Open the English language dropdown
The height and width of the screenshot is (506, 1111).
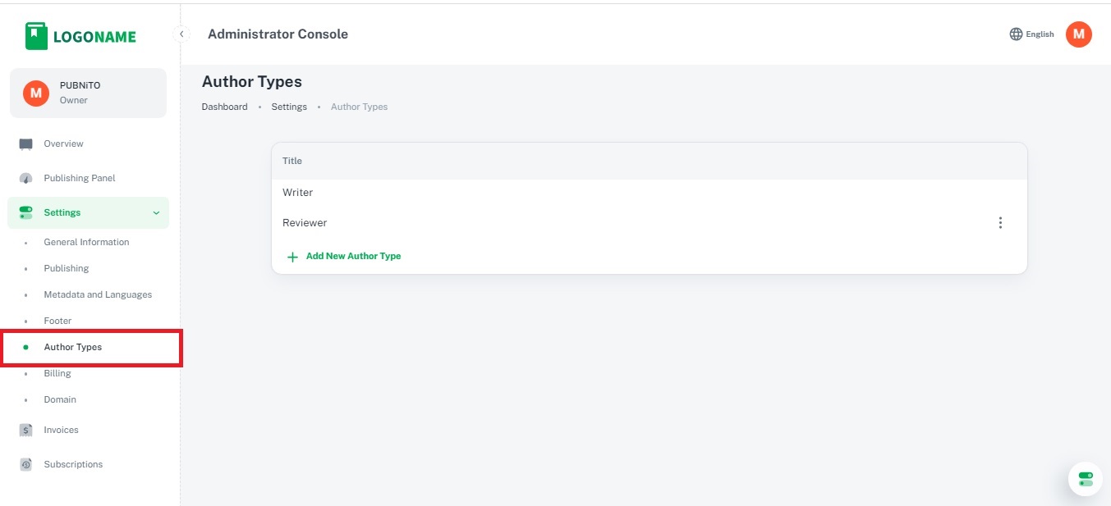click(x=1040, y=34)
